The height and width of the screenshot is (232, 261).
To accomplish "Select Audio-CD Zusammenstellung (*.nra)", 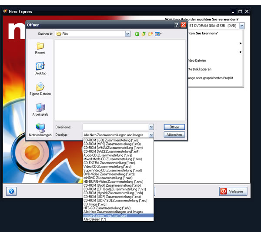I will tap(118, 155).
